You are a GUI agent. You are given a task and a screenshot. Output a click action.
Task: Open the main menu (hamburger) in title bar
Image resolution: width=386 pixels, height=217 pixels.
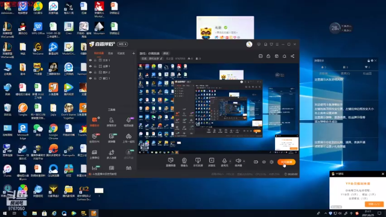click(x=277, y=44)
